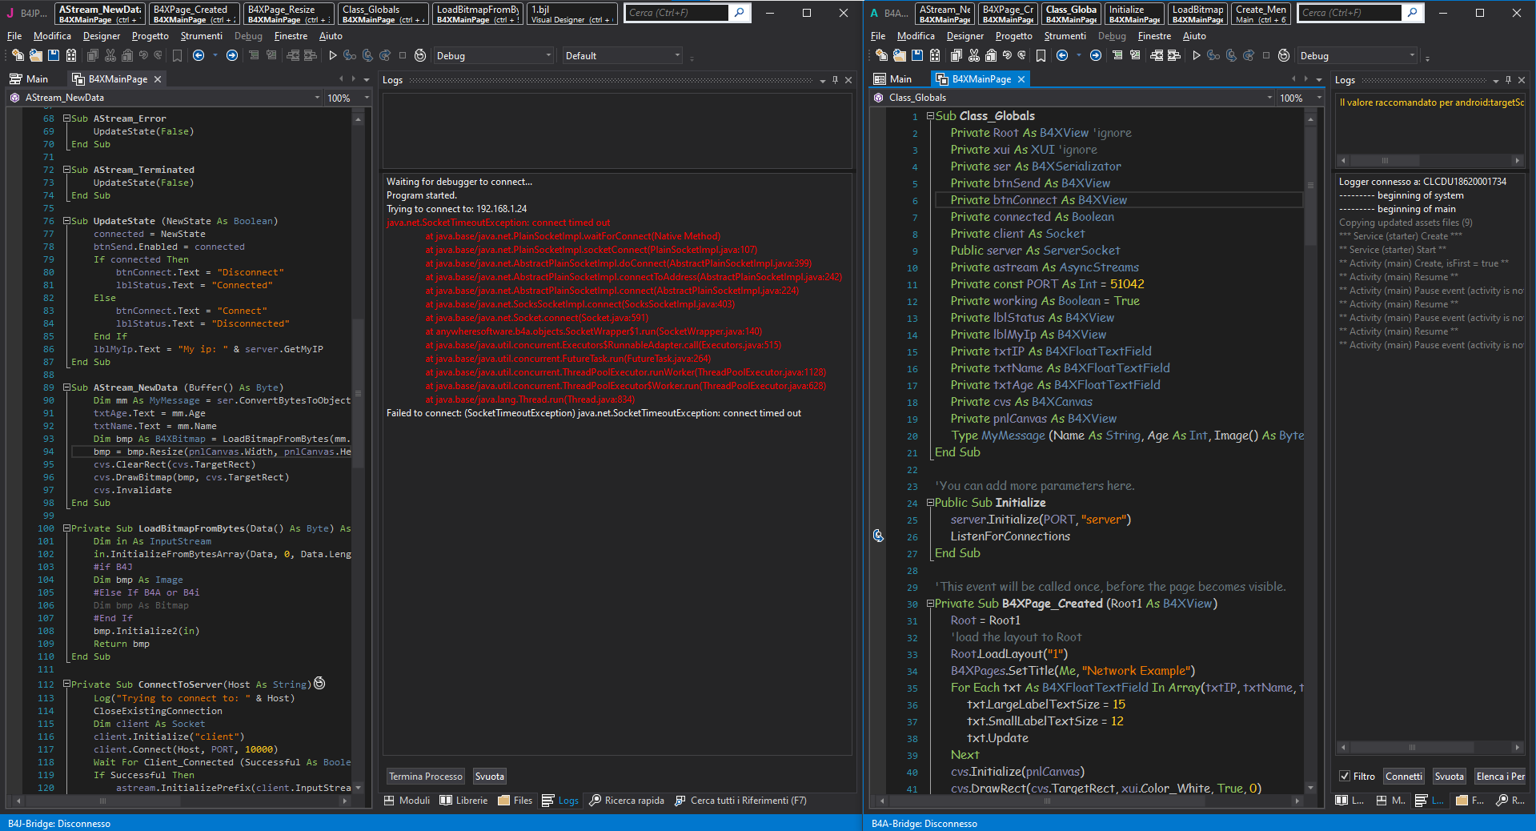Click the right window's Cerca search field
1536x831 pixels.
tap(1350, 13)
